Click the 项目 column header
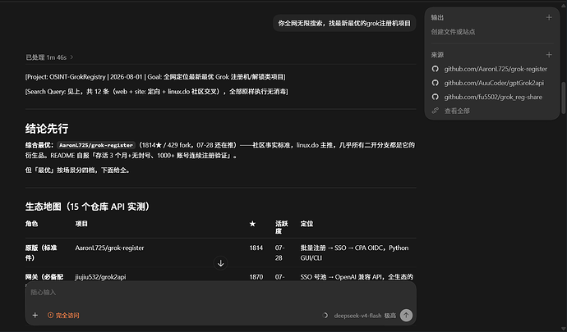 tap(81, 224)
